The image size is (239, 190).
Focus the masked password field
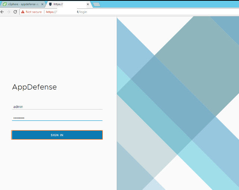(x=57, y=118)
